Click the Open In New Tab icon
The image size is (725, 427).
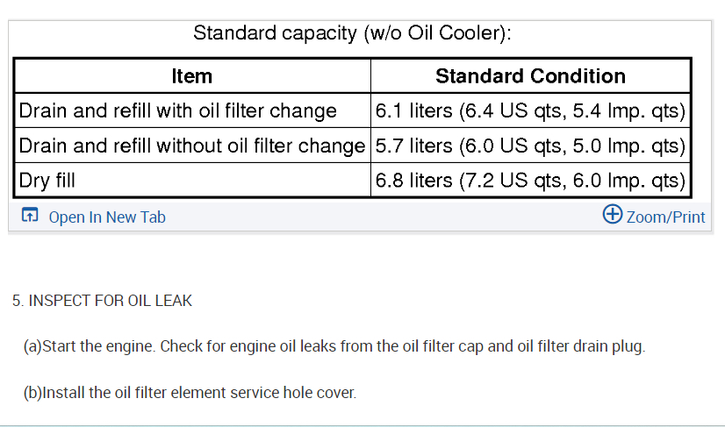[29, 217]
